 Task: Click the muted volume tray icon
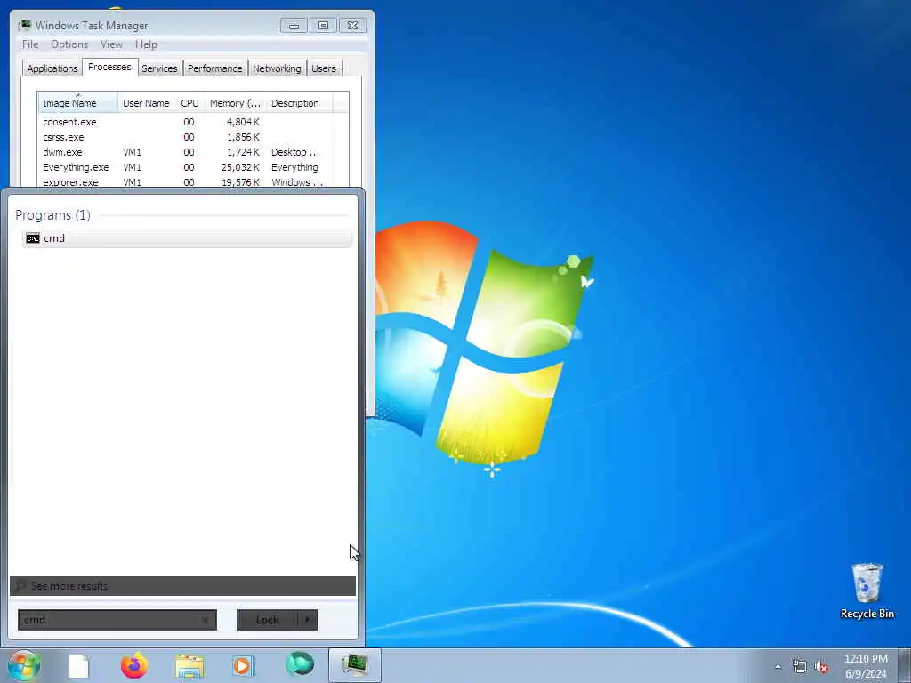pos(821,667)
